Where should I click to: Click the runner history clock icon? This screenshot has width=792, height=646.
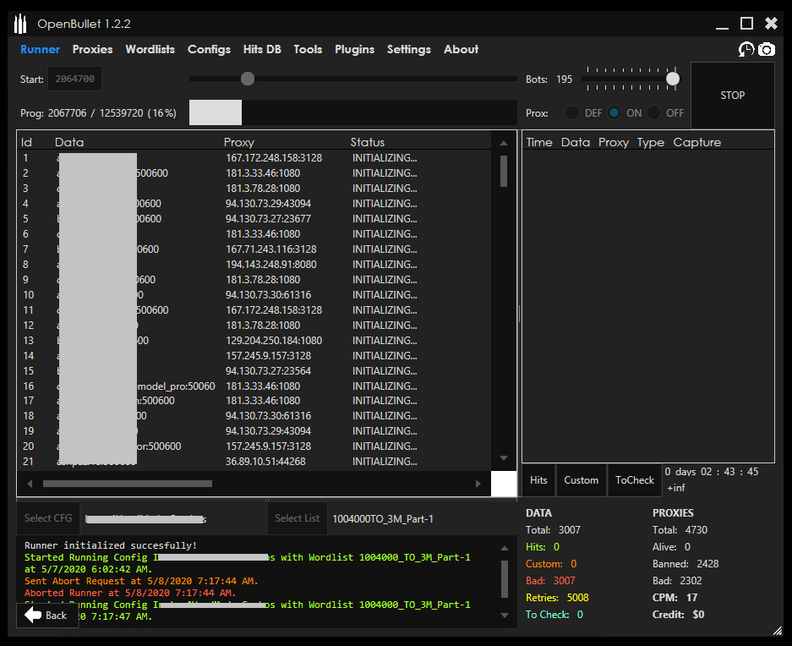point(746,50)
